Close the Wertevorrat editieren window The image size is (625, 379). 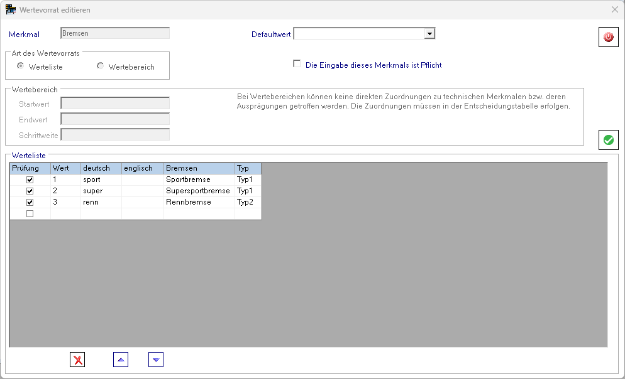coord(614,9)
